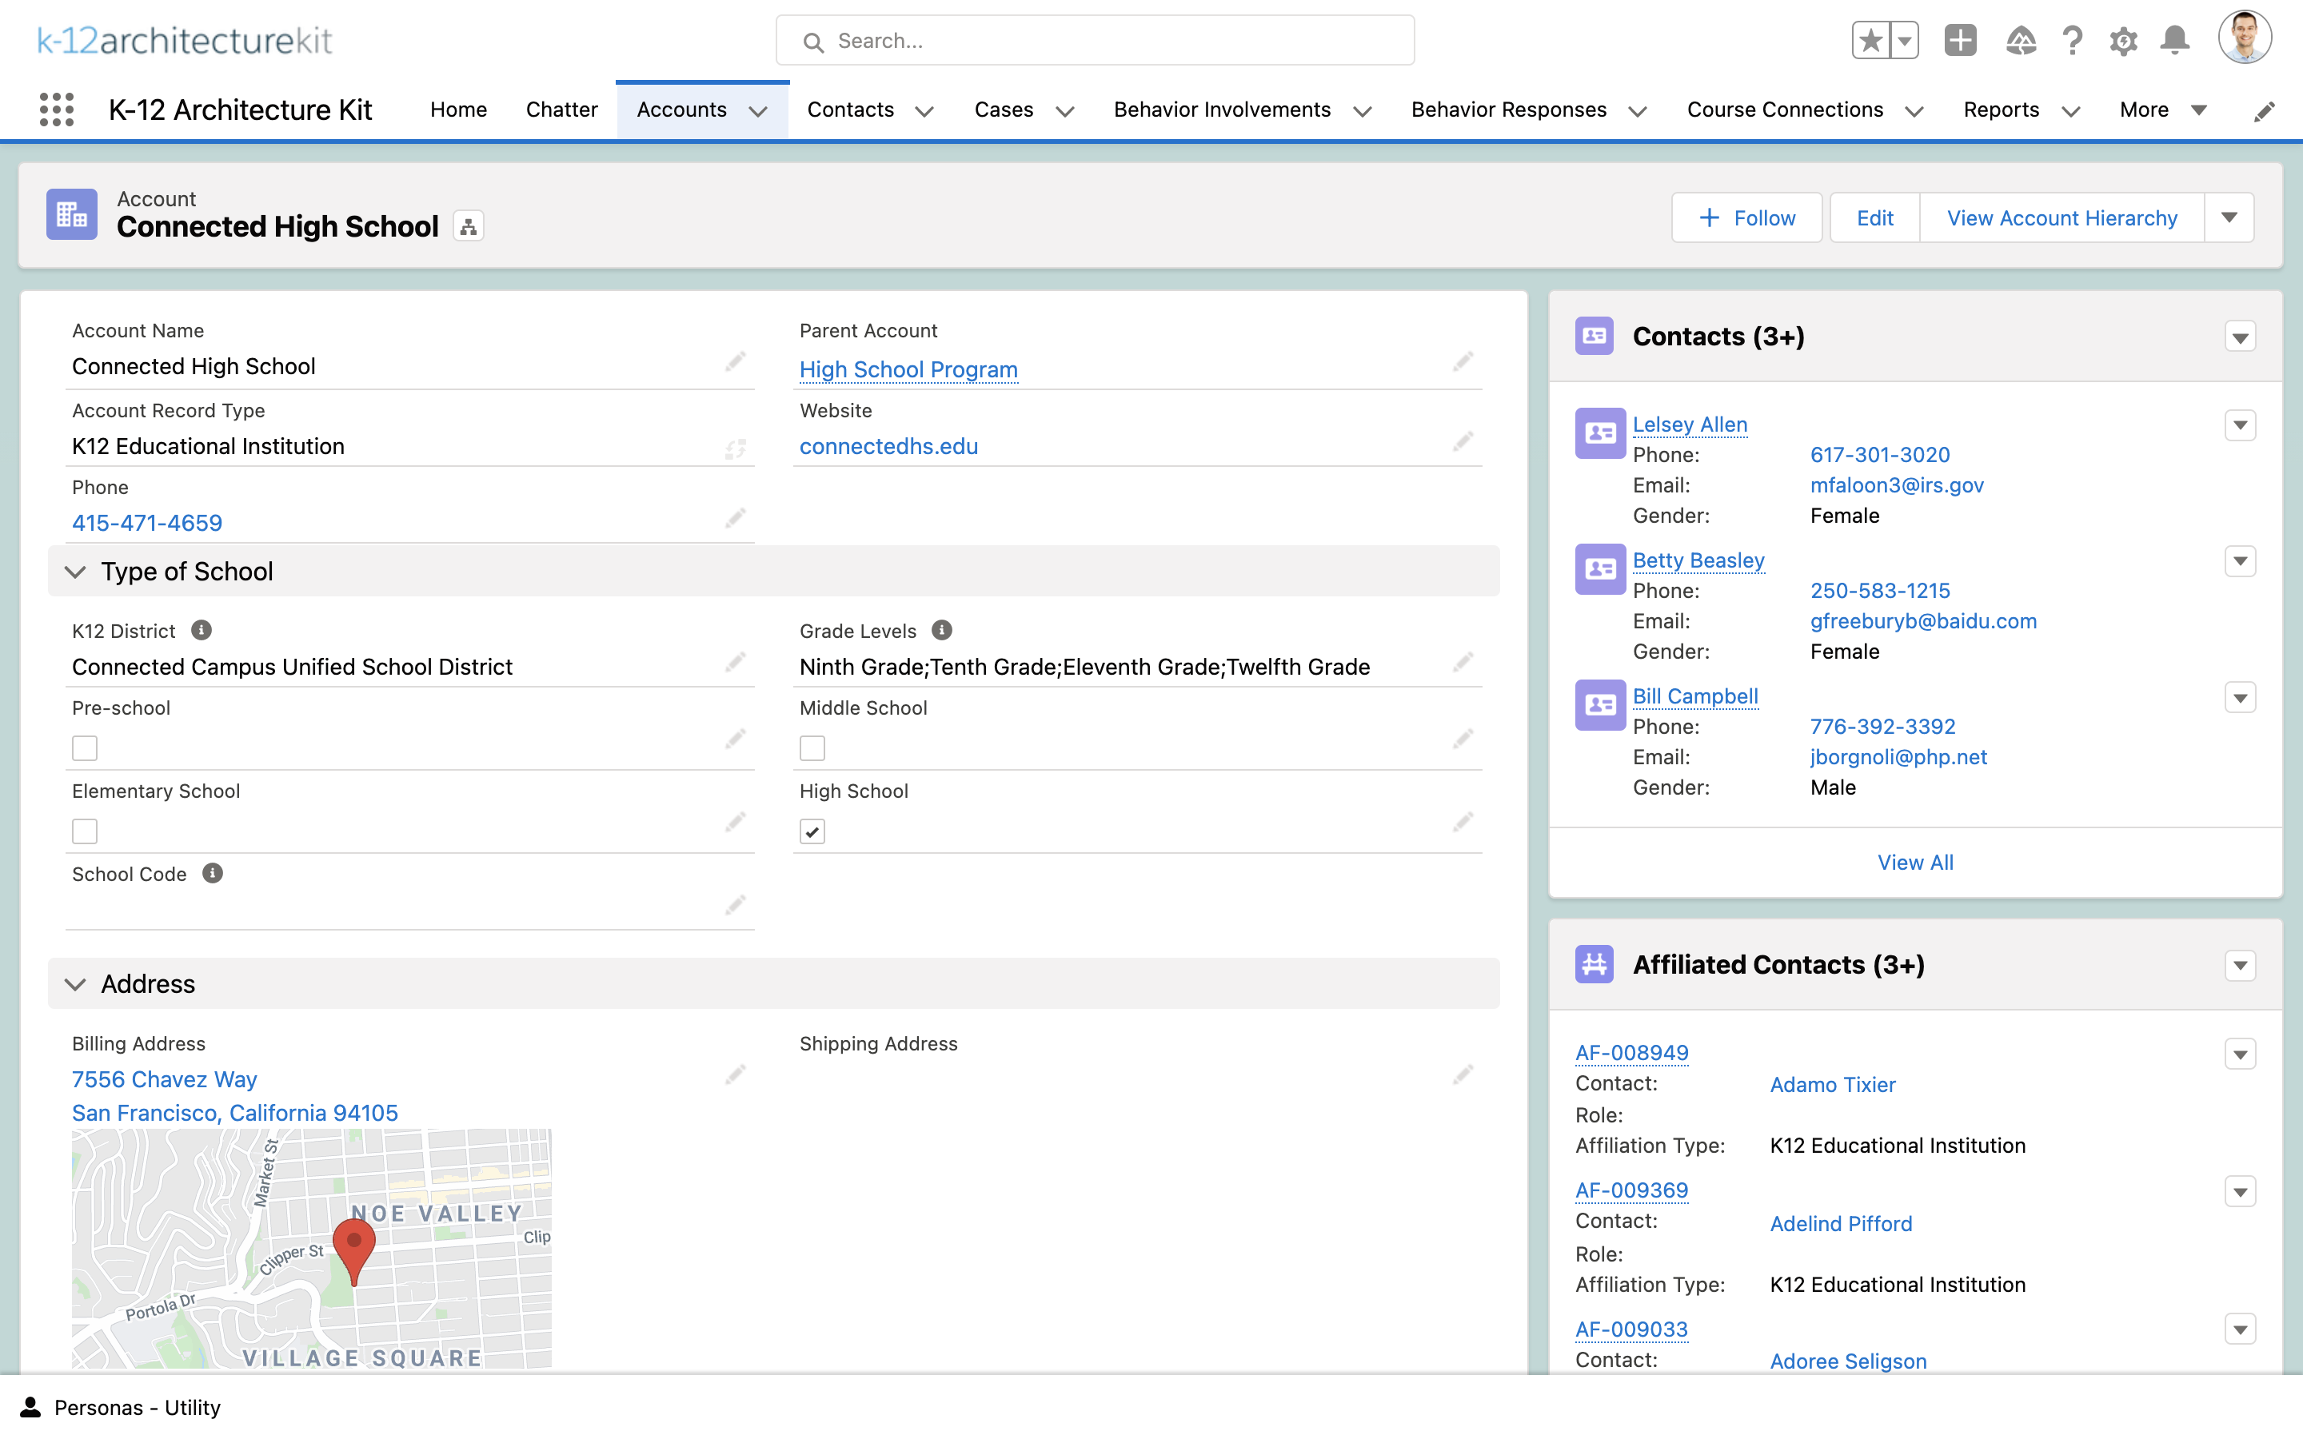
Task: Enable the Pre-school checkbox
Action: click(85, 746)
